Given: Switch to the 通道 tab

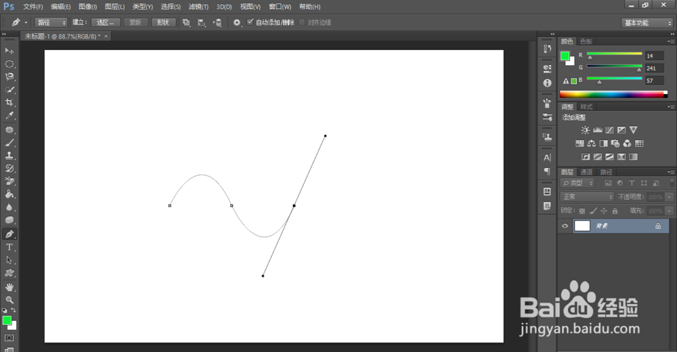Looking at the screenshot, I should (586, 172).
